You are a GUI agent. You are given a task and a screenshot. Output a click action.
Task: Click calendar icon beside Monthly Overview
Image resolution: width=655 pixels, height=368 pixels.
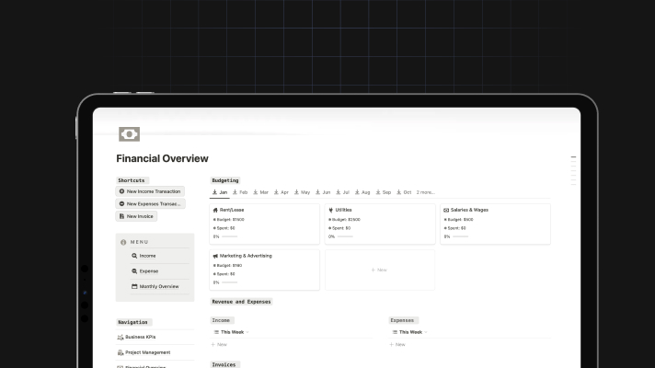point(134,286)
